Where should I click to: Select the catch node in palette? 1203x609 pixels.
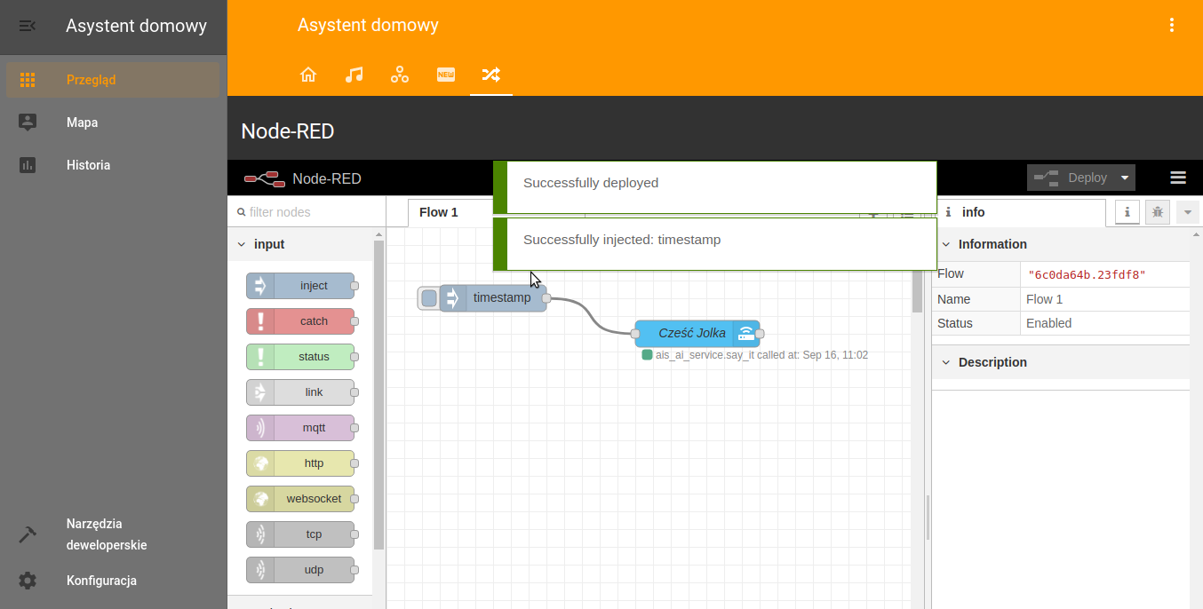[x=300, y=321]
